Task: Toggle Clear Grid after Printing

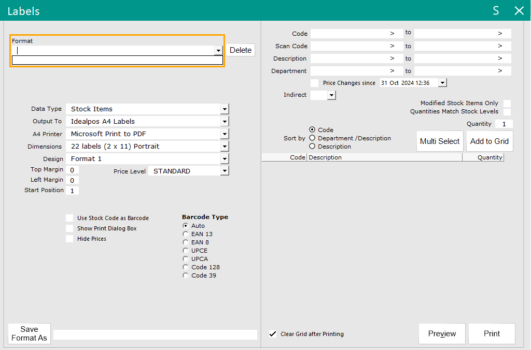Action: (x=273, y=334)
